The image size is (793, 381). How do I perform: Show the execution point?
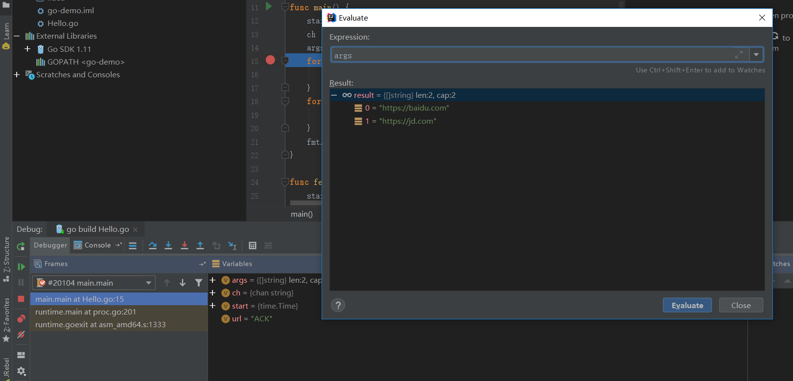(x=133, y=246)
